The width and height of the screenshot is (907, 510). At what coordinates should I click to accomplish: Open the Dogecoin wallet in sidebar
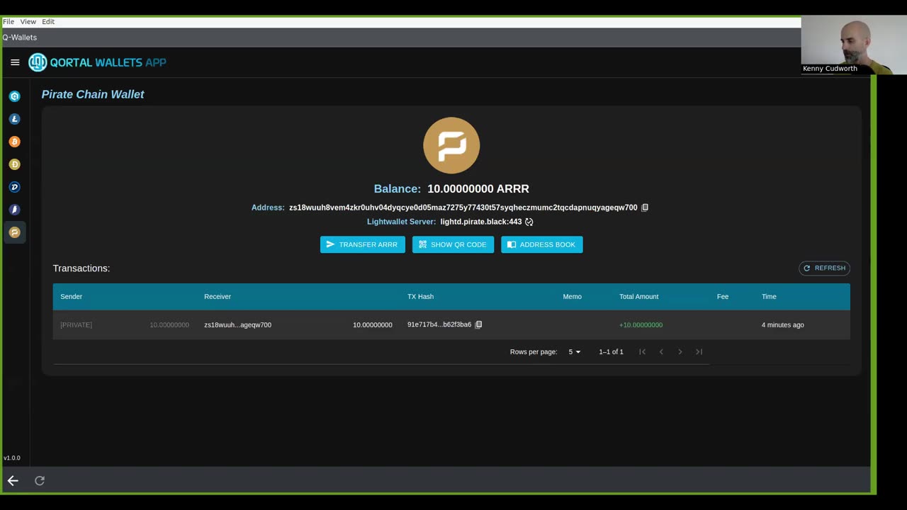click(14, 164)
